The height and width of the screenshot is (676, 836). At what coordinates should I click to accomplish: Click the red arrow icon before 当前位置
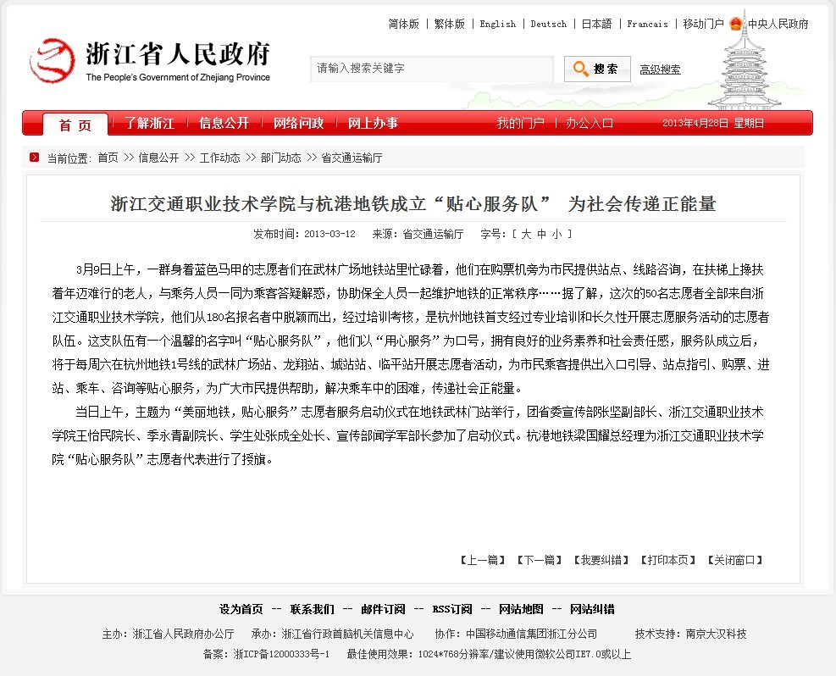(x=35, y=158)
